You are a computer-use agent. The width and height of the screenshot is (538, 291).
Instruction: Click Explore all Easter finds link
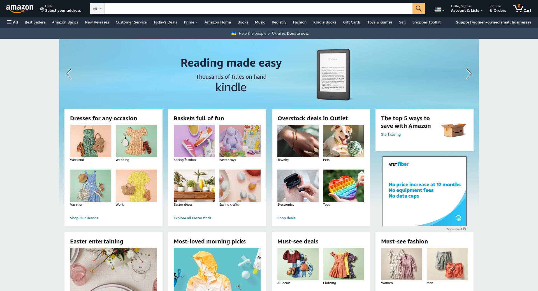tap(193, 218)
